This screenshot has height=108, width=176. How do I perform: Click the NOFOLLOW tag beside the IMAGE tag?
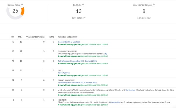pyautogui.click(x=70, y=80)
